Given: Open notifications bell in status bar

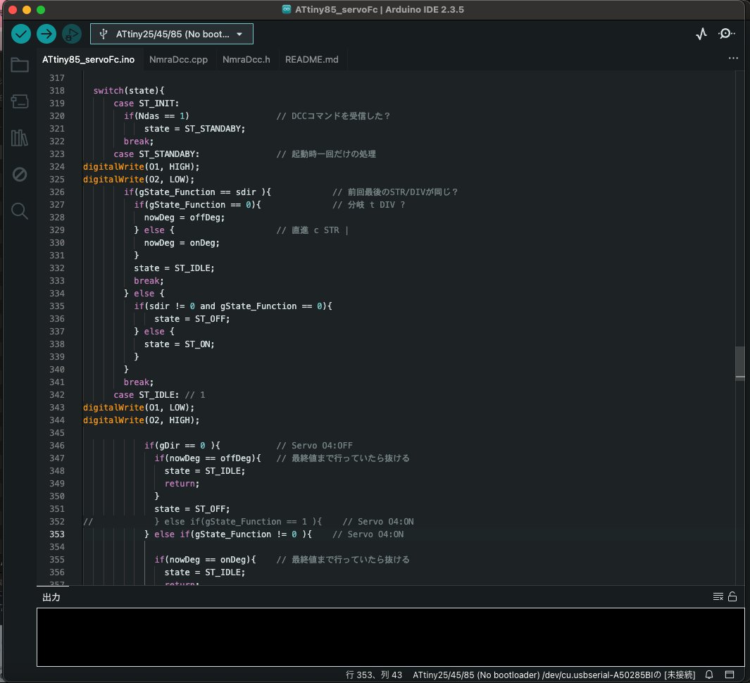Looking at the screenshot, I should (709, 675).
